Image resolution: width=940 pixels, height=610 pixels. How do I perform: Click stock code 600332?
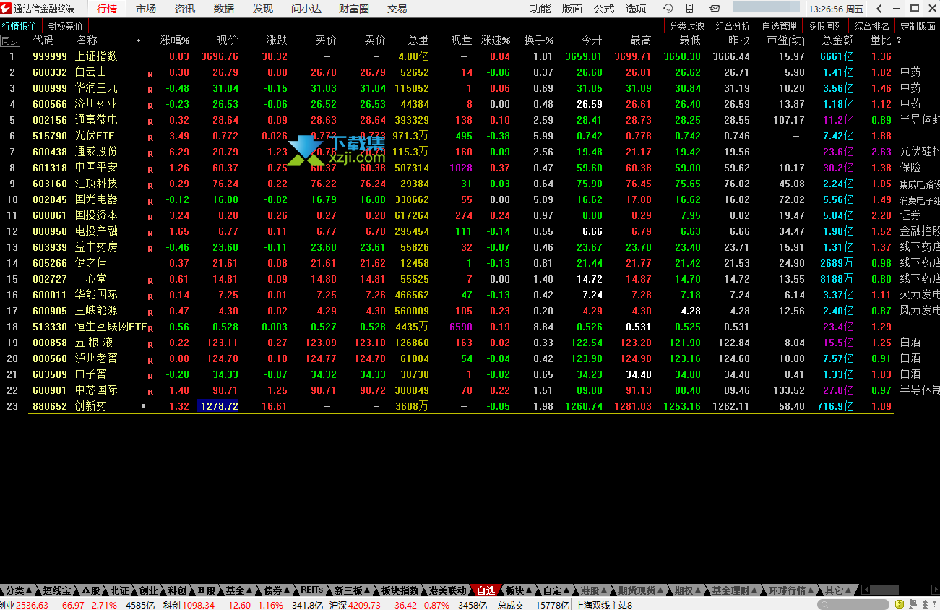pos(50,72)
